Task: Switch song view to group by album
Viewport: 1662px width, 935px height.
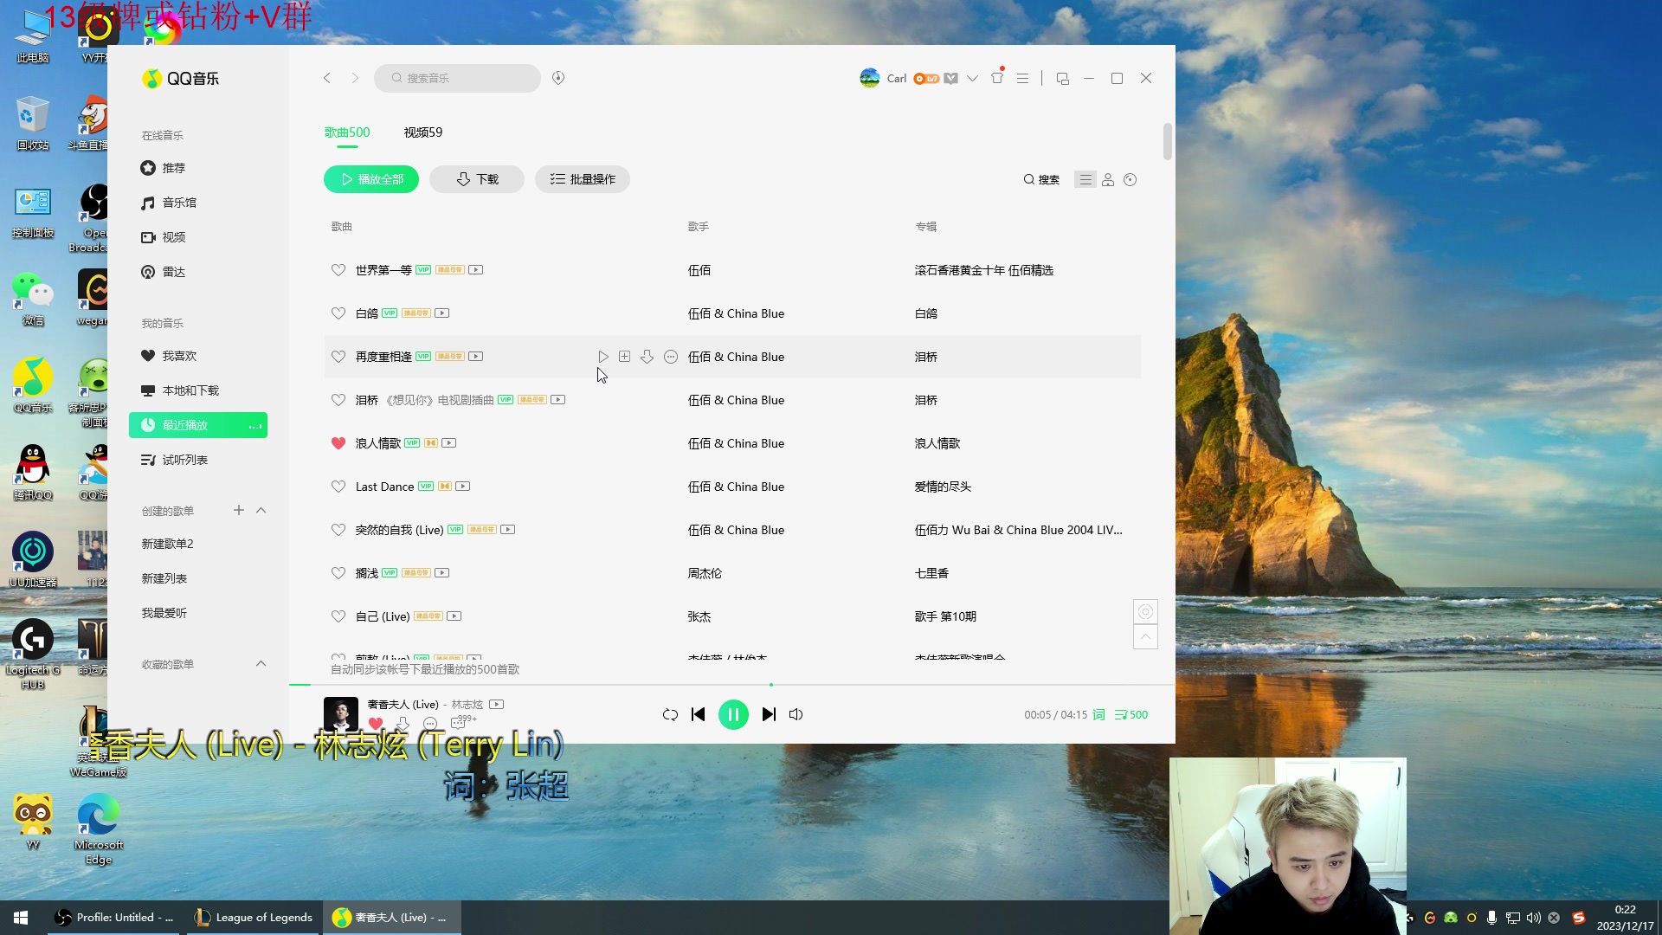Action: [x=1130, y=179]
